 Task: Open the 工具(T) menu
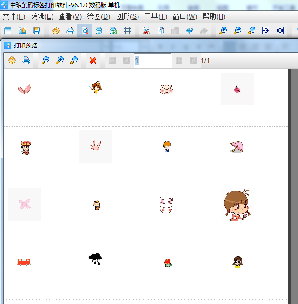156,16
